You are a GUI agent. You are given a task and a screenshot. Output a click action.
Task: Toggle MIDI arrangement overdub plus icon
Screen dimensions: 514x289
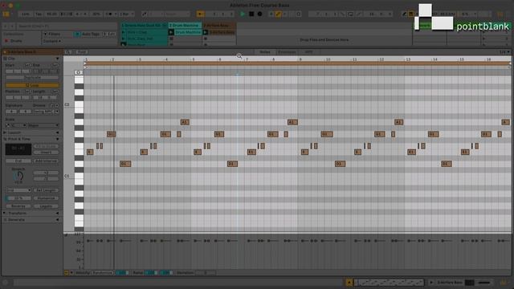pos(271,14)
